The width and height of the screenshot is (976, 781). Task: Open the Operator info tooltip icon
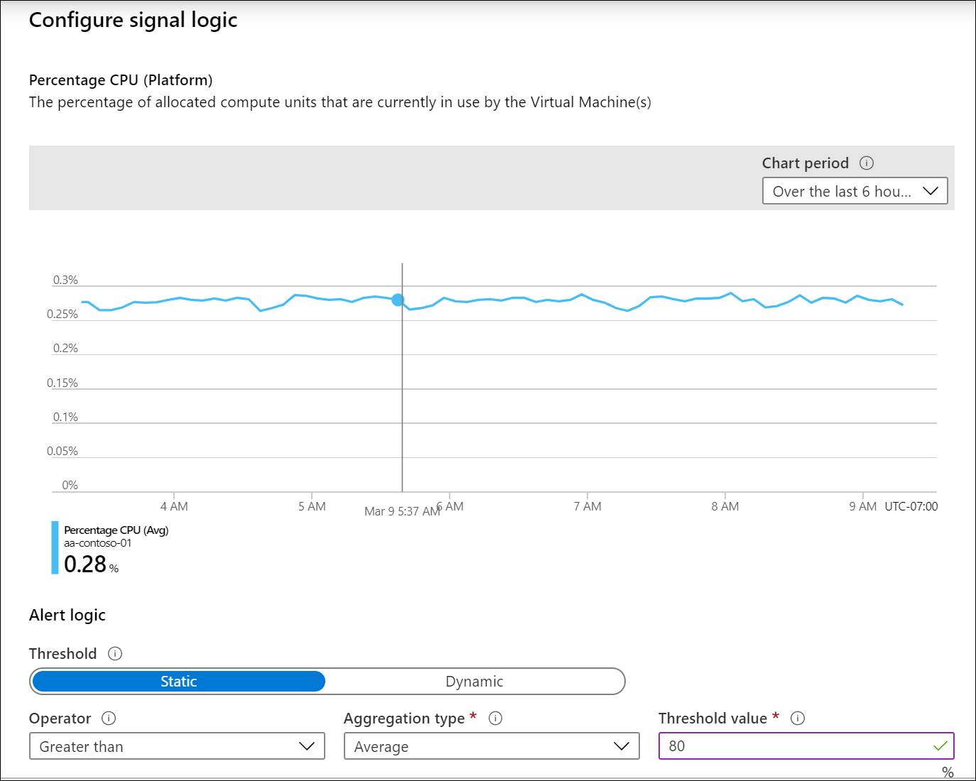tap(109, 718)
